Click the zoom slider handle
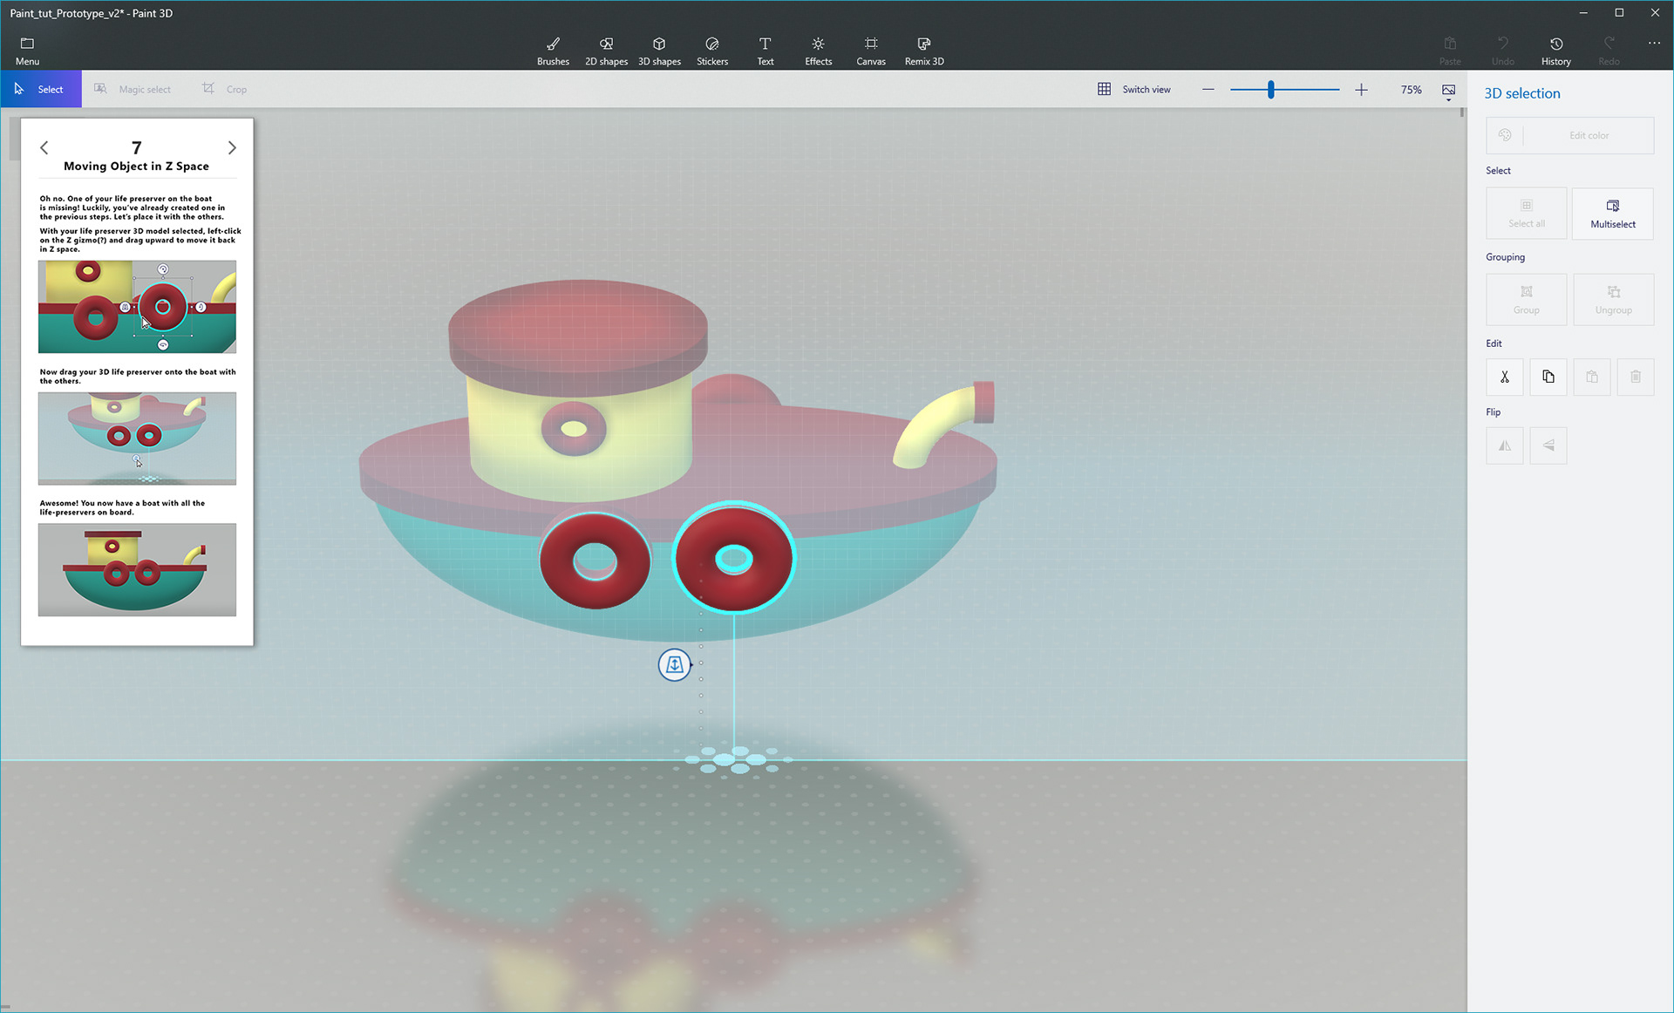The image size is (1674, 1013). pyautogui.click(x=1271, y=89)
